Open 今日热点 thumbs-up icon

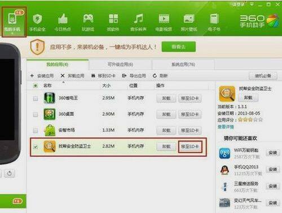(63, 19)
